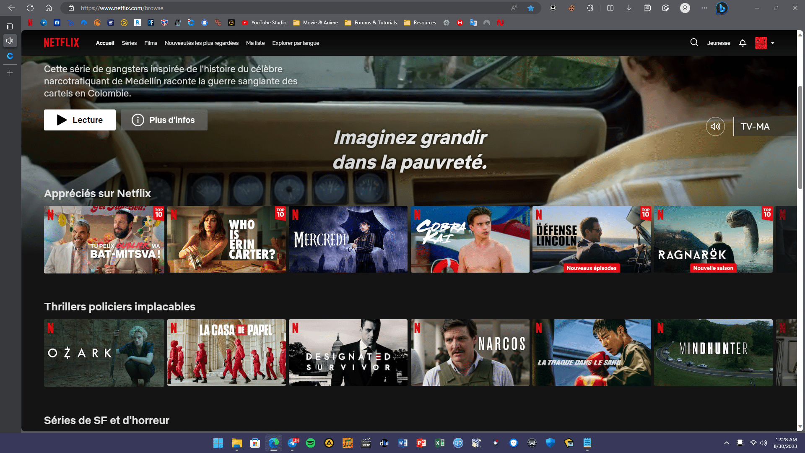The width and height of the screenshot is (805, 453).
Task: Go to Séries menu
Action: click(x=129, y=43)
